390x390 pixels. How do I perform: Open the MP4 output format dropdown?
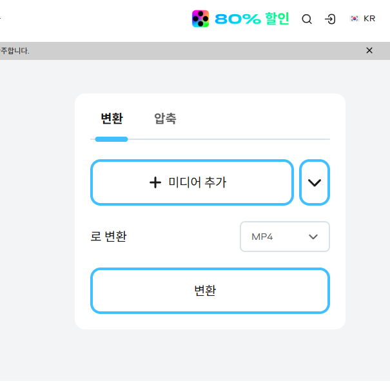click(x=284, y=237)
